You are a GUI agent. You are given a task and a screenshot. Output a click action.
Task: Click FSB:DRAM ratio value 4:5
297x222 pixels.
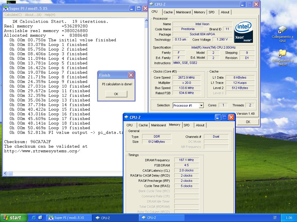(186, 165)
